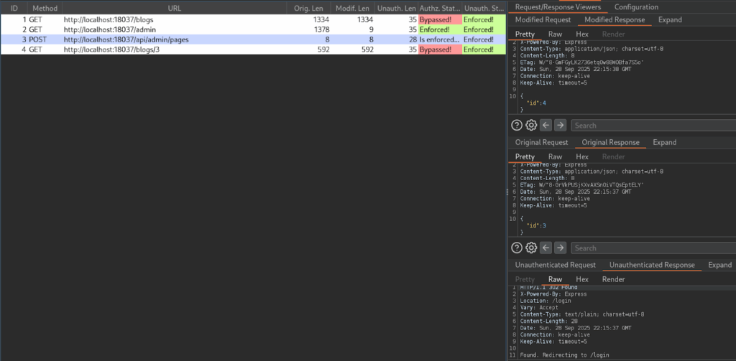Image resolution: width=736 pixels, height=361 pixels.
Task: Click help icon below Original Response viewer
Action: pyautogui.click(x=517, y=248)
